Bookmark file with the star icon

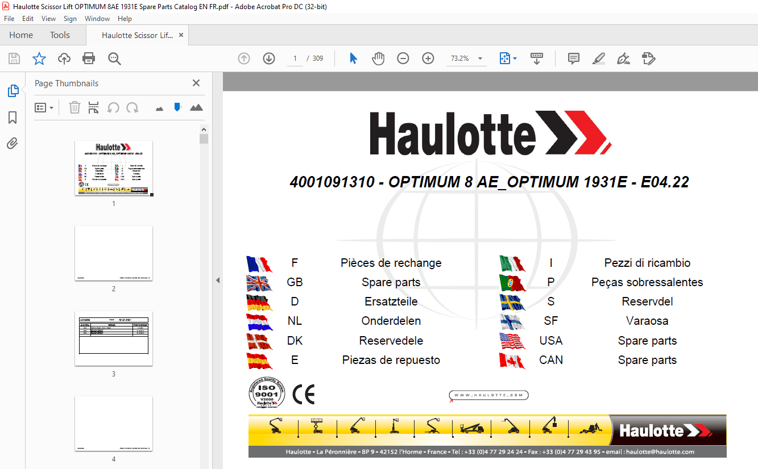tap(39, 58)
